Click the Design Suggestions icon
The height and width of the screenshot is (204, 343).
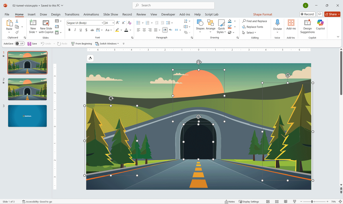(307, 25)
